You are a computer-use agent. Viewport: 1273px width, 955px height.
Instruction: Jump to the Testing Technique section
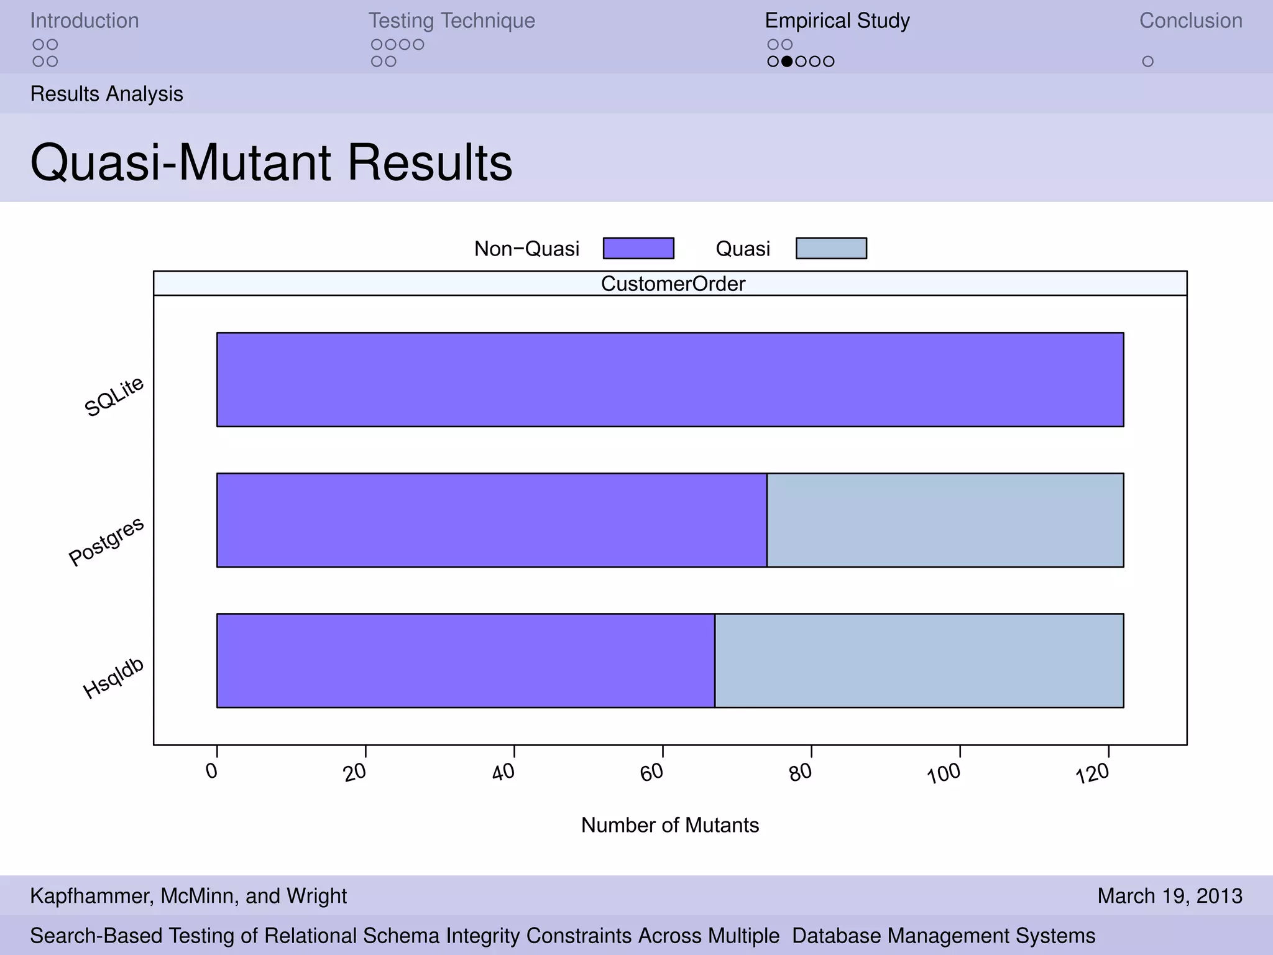(x=451, y=21)
